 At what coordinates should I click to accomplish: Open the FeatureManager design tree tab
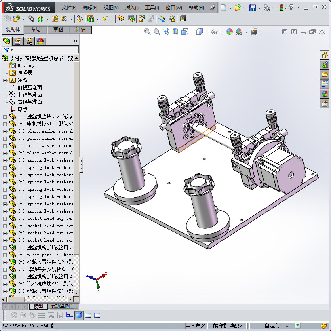(x=6, y=41)
